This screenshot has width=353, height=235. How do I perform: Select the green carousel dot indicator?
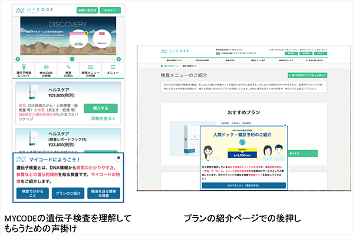[x=72, y=59]
